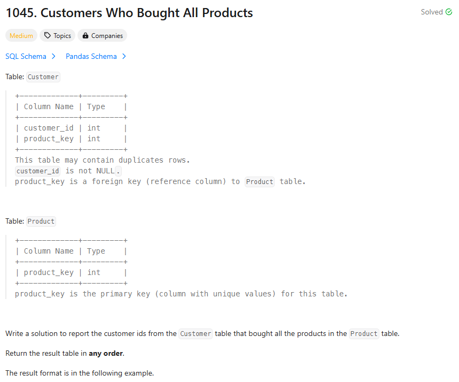Image resolution: width=459 pixels, height=382 pixels.
Task: Click the green Solved checkmark icon
Action: [x=449, y=12]
